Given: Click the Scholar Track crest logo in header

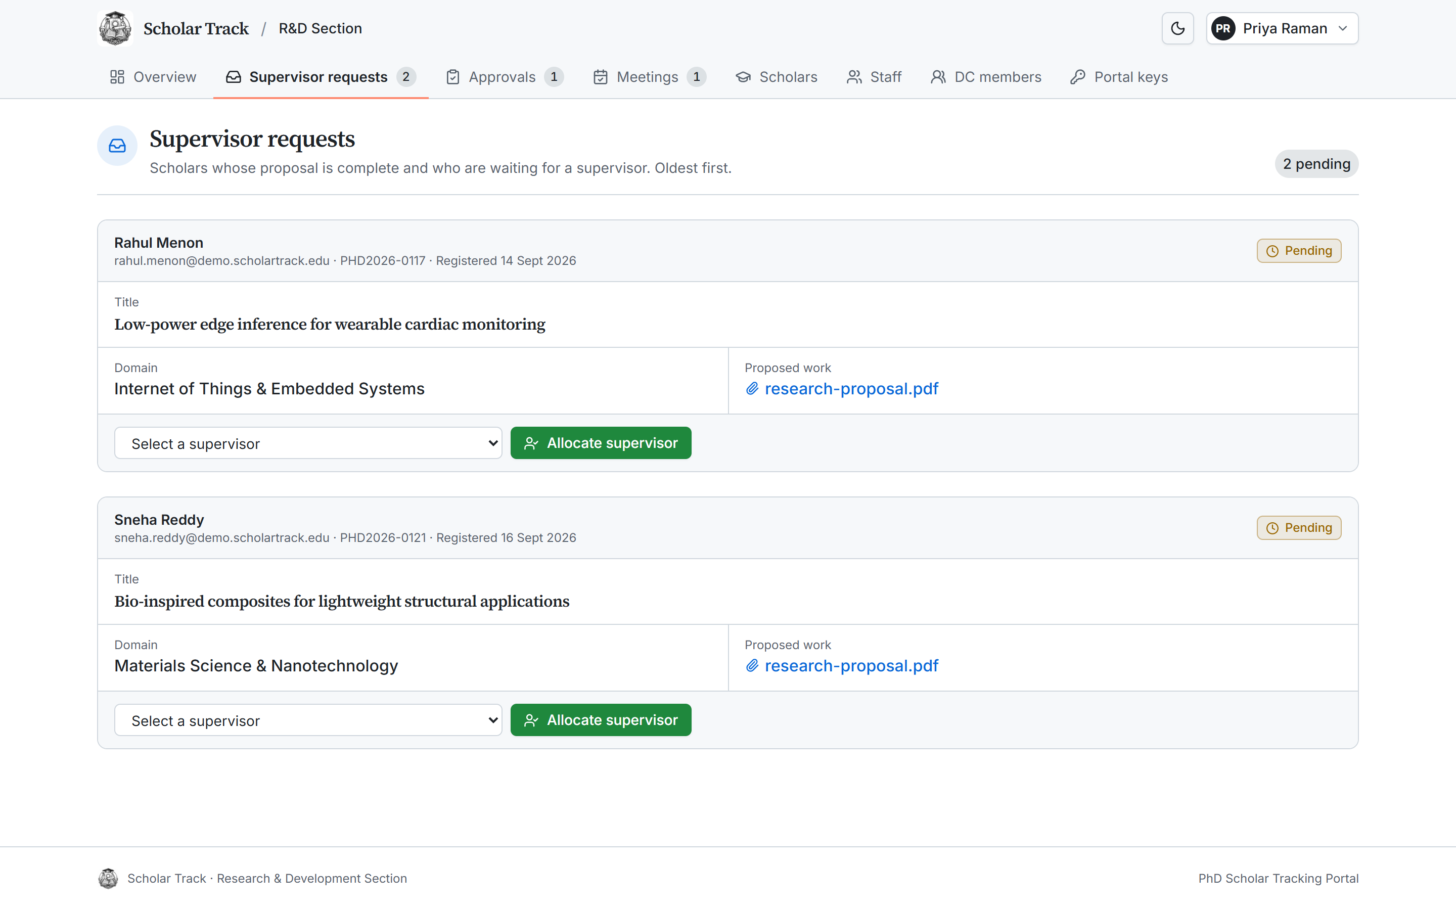Looking at the screenshot, I should pos(115,28).
